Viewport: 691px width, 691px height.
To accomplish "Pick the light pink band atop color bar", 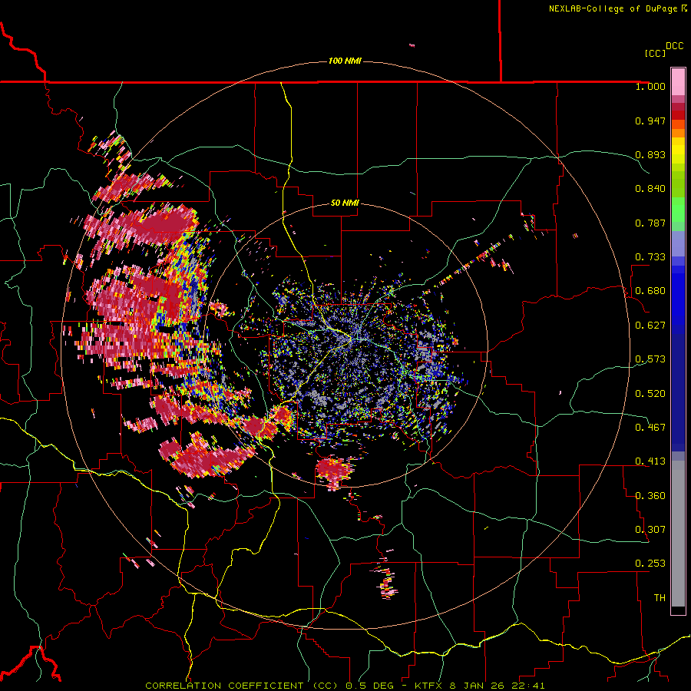I will 678,82.
